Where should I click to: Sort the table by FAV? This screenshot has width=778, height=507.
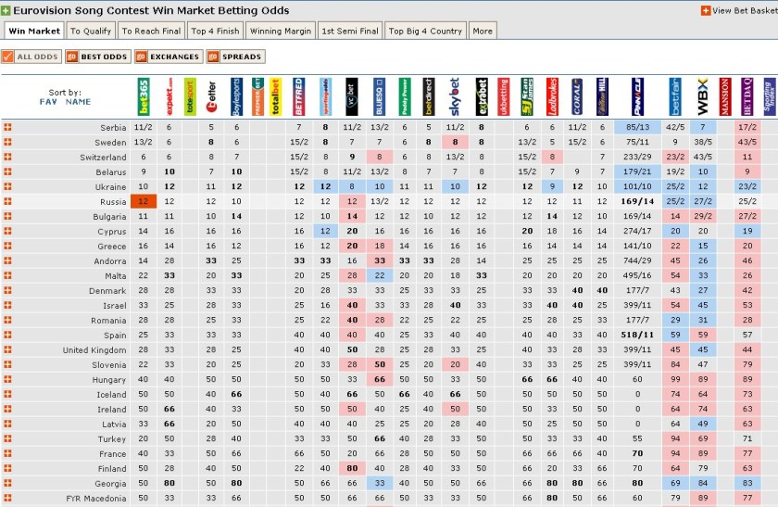pyautogui.click(x=48, y=102)
